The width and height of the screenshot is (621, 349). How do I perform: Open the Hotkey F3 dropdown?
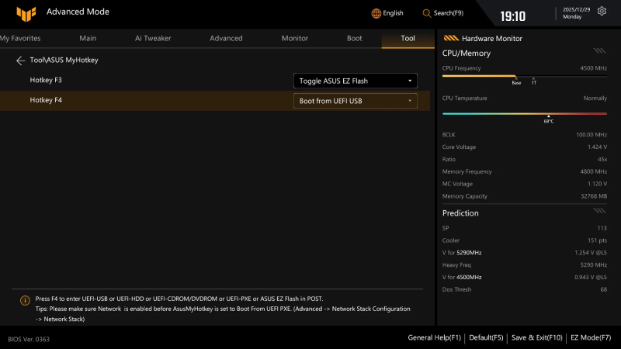(355, 81)
